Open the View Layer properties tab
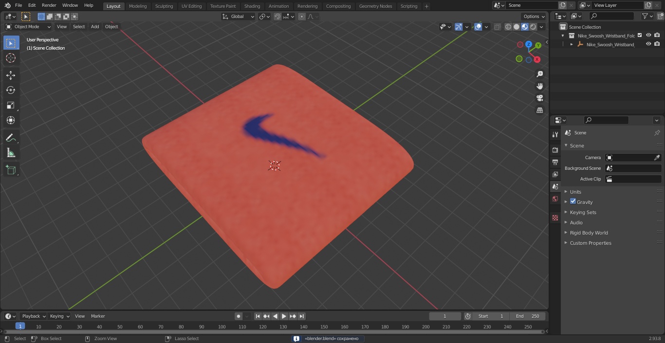665x343 pixels. click(555, 174)
